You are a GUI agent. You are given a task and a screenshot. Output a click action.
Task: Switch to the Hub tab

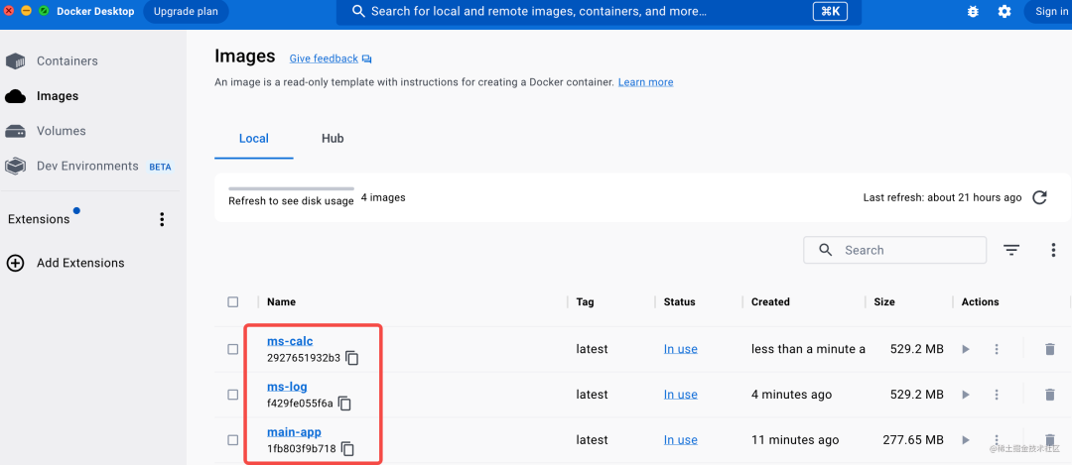point(333,139)
